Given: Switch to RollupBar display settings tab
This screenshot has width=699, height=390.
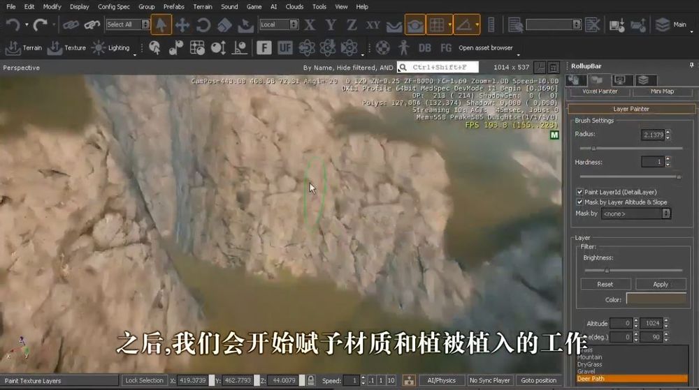Looking at the screenshot, I should (619, 80).
